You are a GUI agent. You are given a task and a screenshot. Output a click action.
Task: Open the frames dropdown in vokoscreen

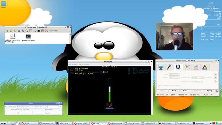[174, 74]
